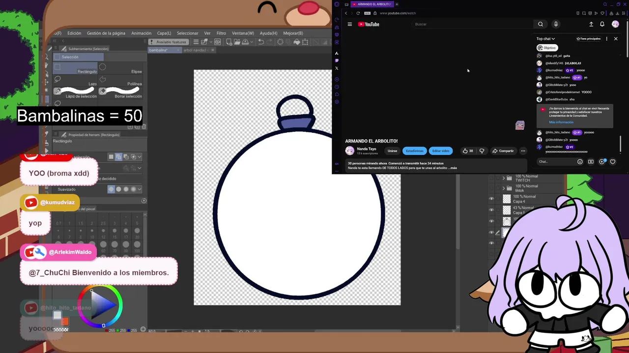Viewport: 629px width, 353px height.
Task: Click the Clip Studio spiral icon
Action: click(x=217, y=42)
